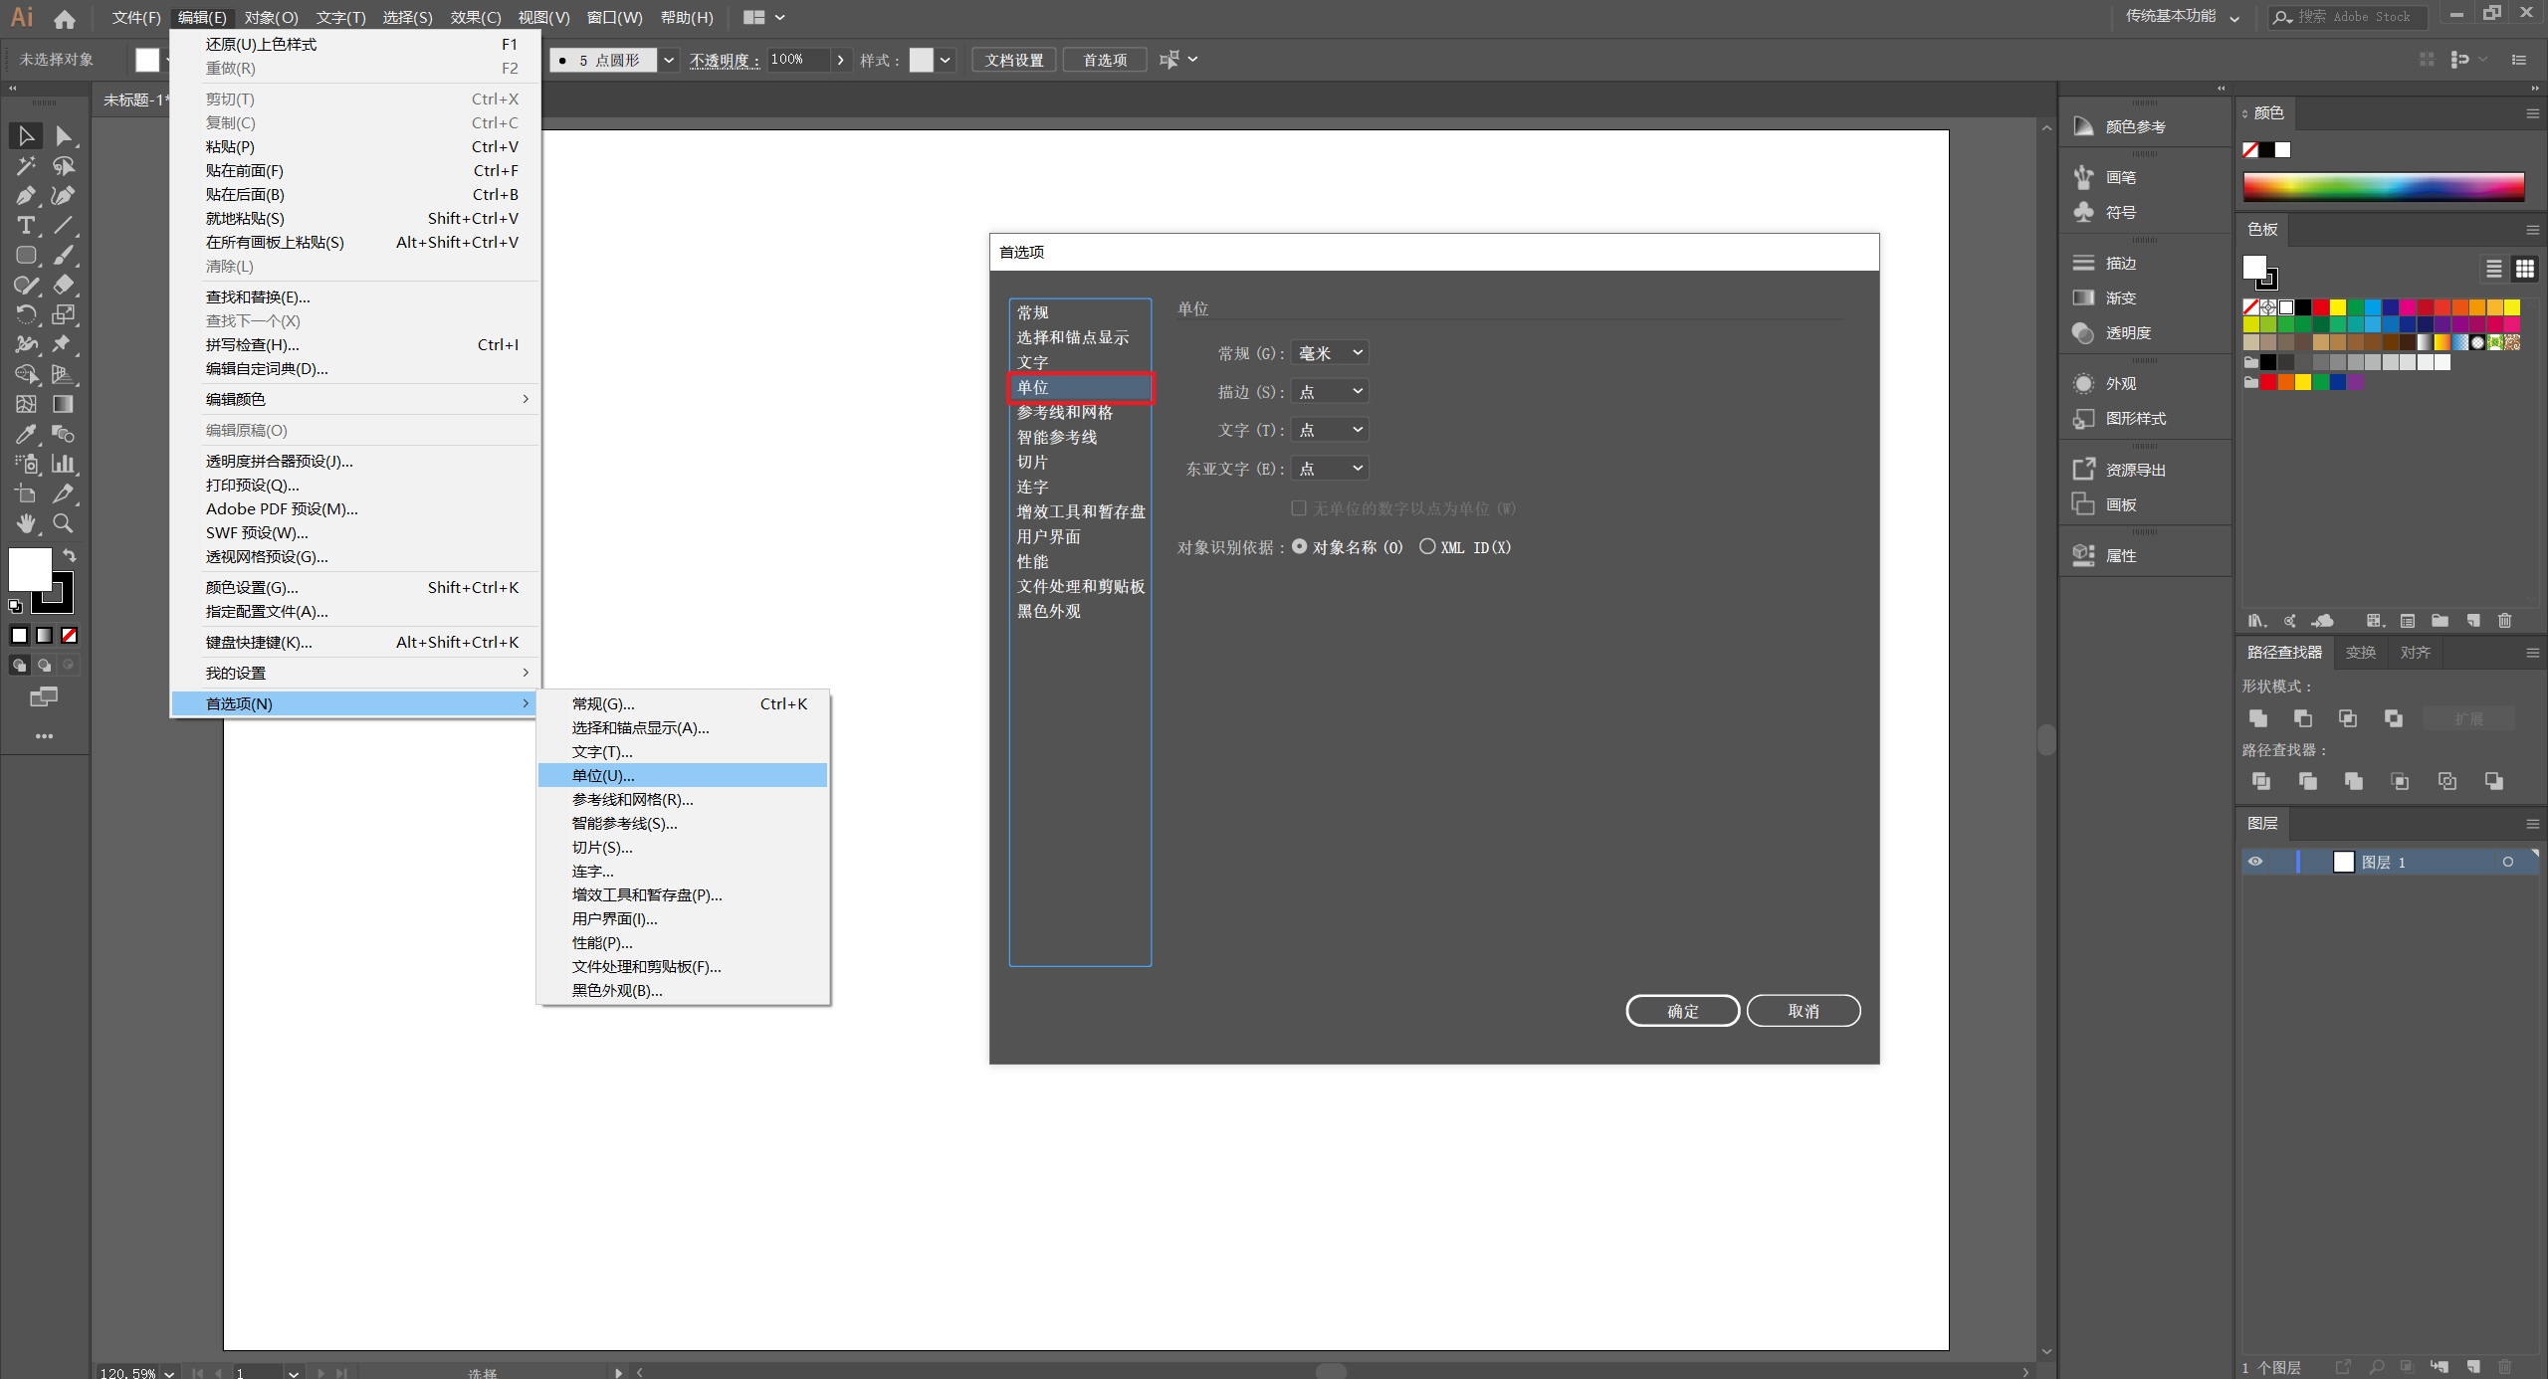Select the Hand tool
The height and width of the screenshot is (1379, 2548).
coord(26,523)
